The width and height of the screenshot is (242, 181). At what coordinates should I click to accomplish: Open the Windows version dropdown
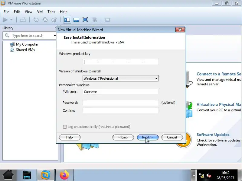[120, 78]
